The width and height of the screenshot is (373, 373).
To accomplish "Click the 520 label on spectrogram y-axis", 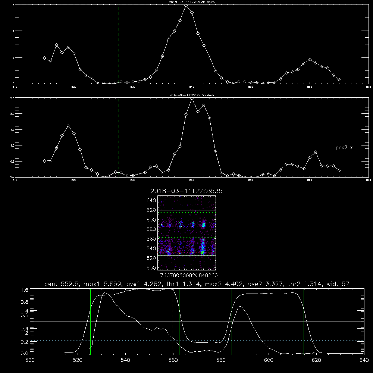I will pyautogui.click(x=151, y=258).
